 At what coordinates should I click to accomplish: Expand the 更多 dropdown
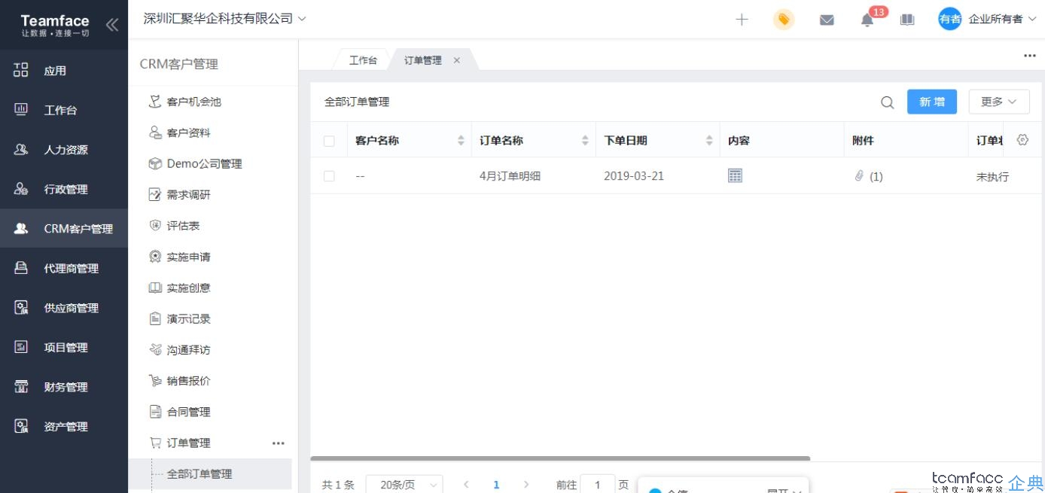pos(998,102)
